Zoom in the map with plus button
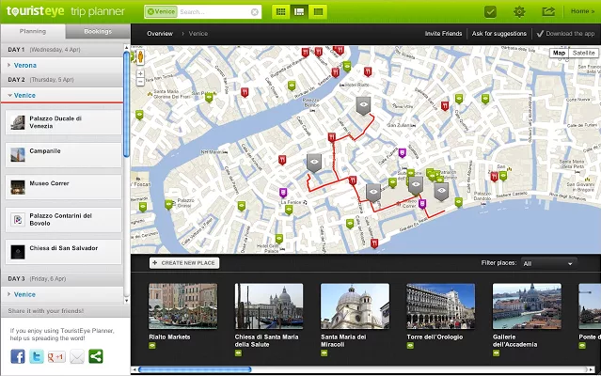Viewport: 601px width, 376px height. coord(139,71)
